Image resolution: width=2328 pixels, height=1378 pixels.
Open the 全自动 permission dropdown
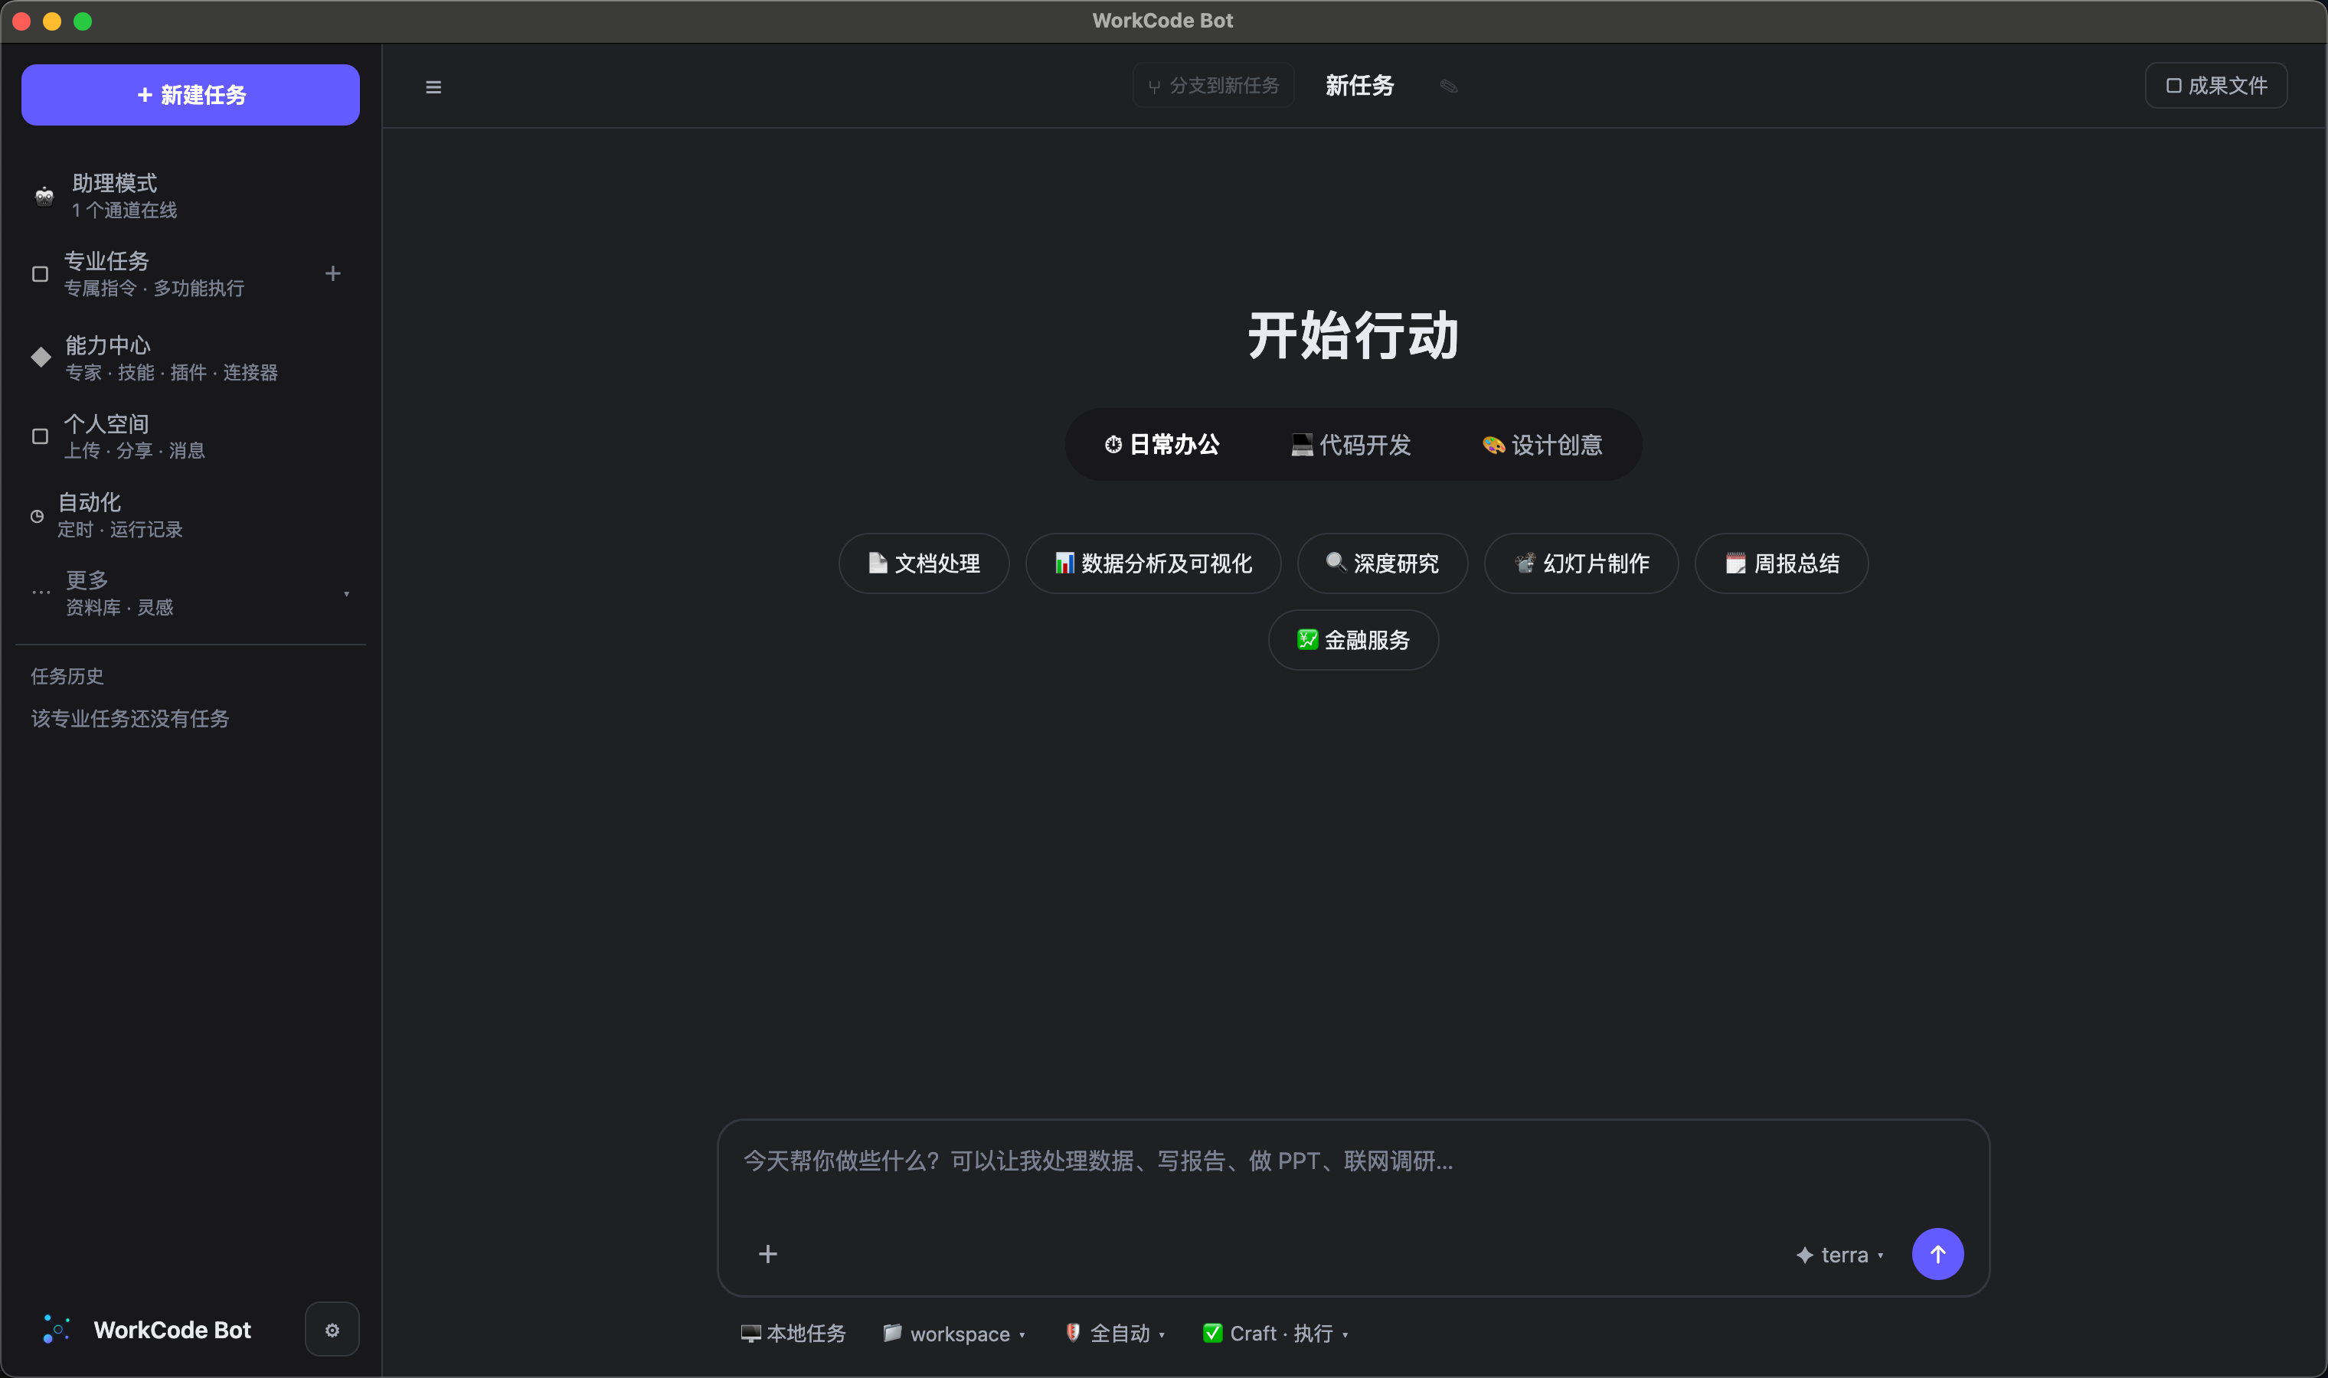coord(1114,1334)
